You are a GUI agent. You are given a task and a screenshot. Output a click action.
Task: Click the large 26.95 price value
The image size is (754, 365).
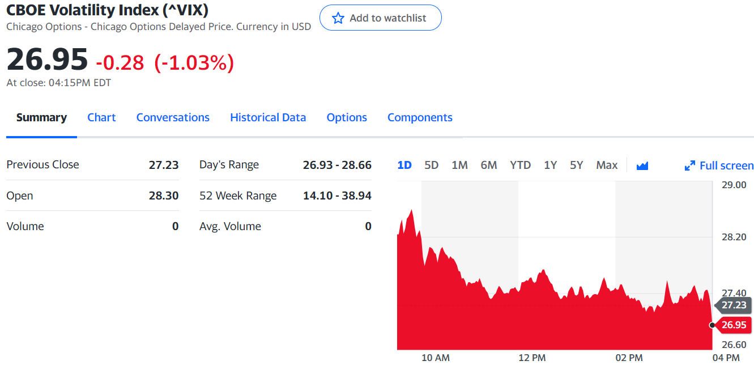[x=47, y=58]
